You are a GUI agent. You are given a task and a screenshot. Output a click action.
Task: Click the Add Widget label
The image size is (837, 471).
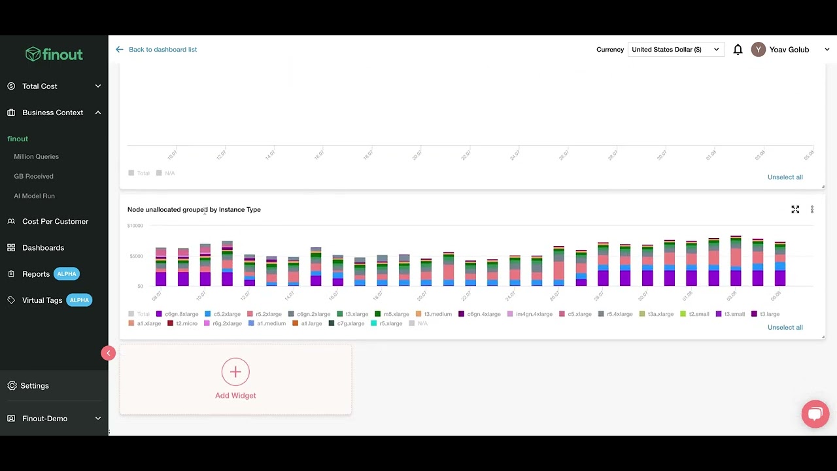pos(235,396)
